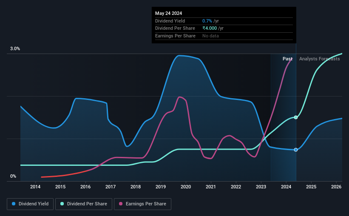Click the 0.7% dividend yield value
Screen dimensions: 349x216
tap(207, 21)
